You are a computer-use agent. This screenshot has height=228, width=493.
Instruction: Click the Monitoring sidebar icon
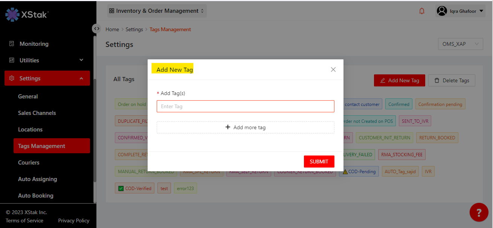click(x=12, y=44)
